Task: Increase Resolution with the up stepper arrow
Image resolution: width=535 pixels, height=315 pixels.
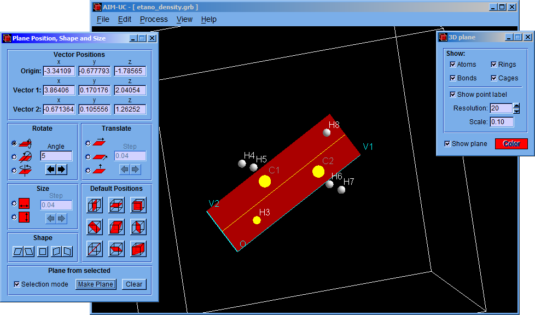Action: click(x=516, y=106)
